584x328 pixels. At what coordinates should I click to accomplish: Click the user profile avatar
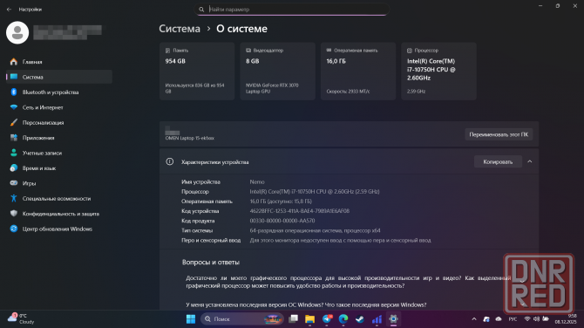(x=17, y=32)
